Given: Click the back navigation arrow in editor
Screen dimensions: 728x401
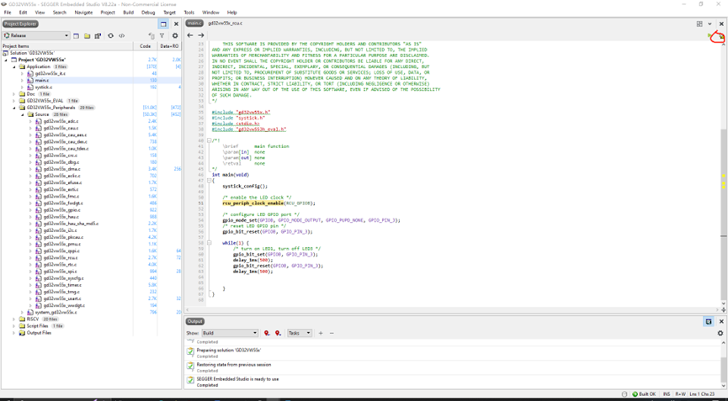Looking at the screenshot, I should (190, 35).
